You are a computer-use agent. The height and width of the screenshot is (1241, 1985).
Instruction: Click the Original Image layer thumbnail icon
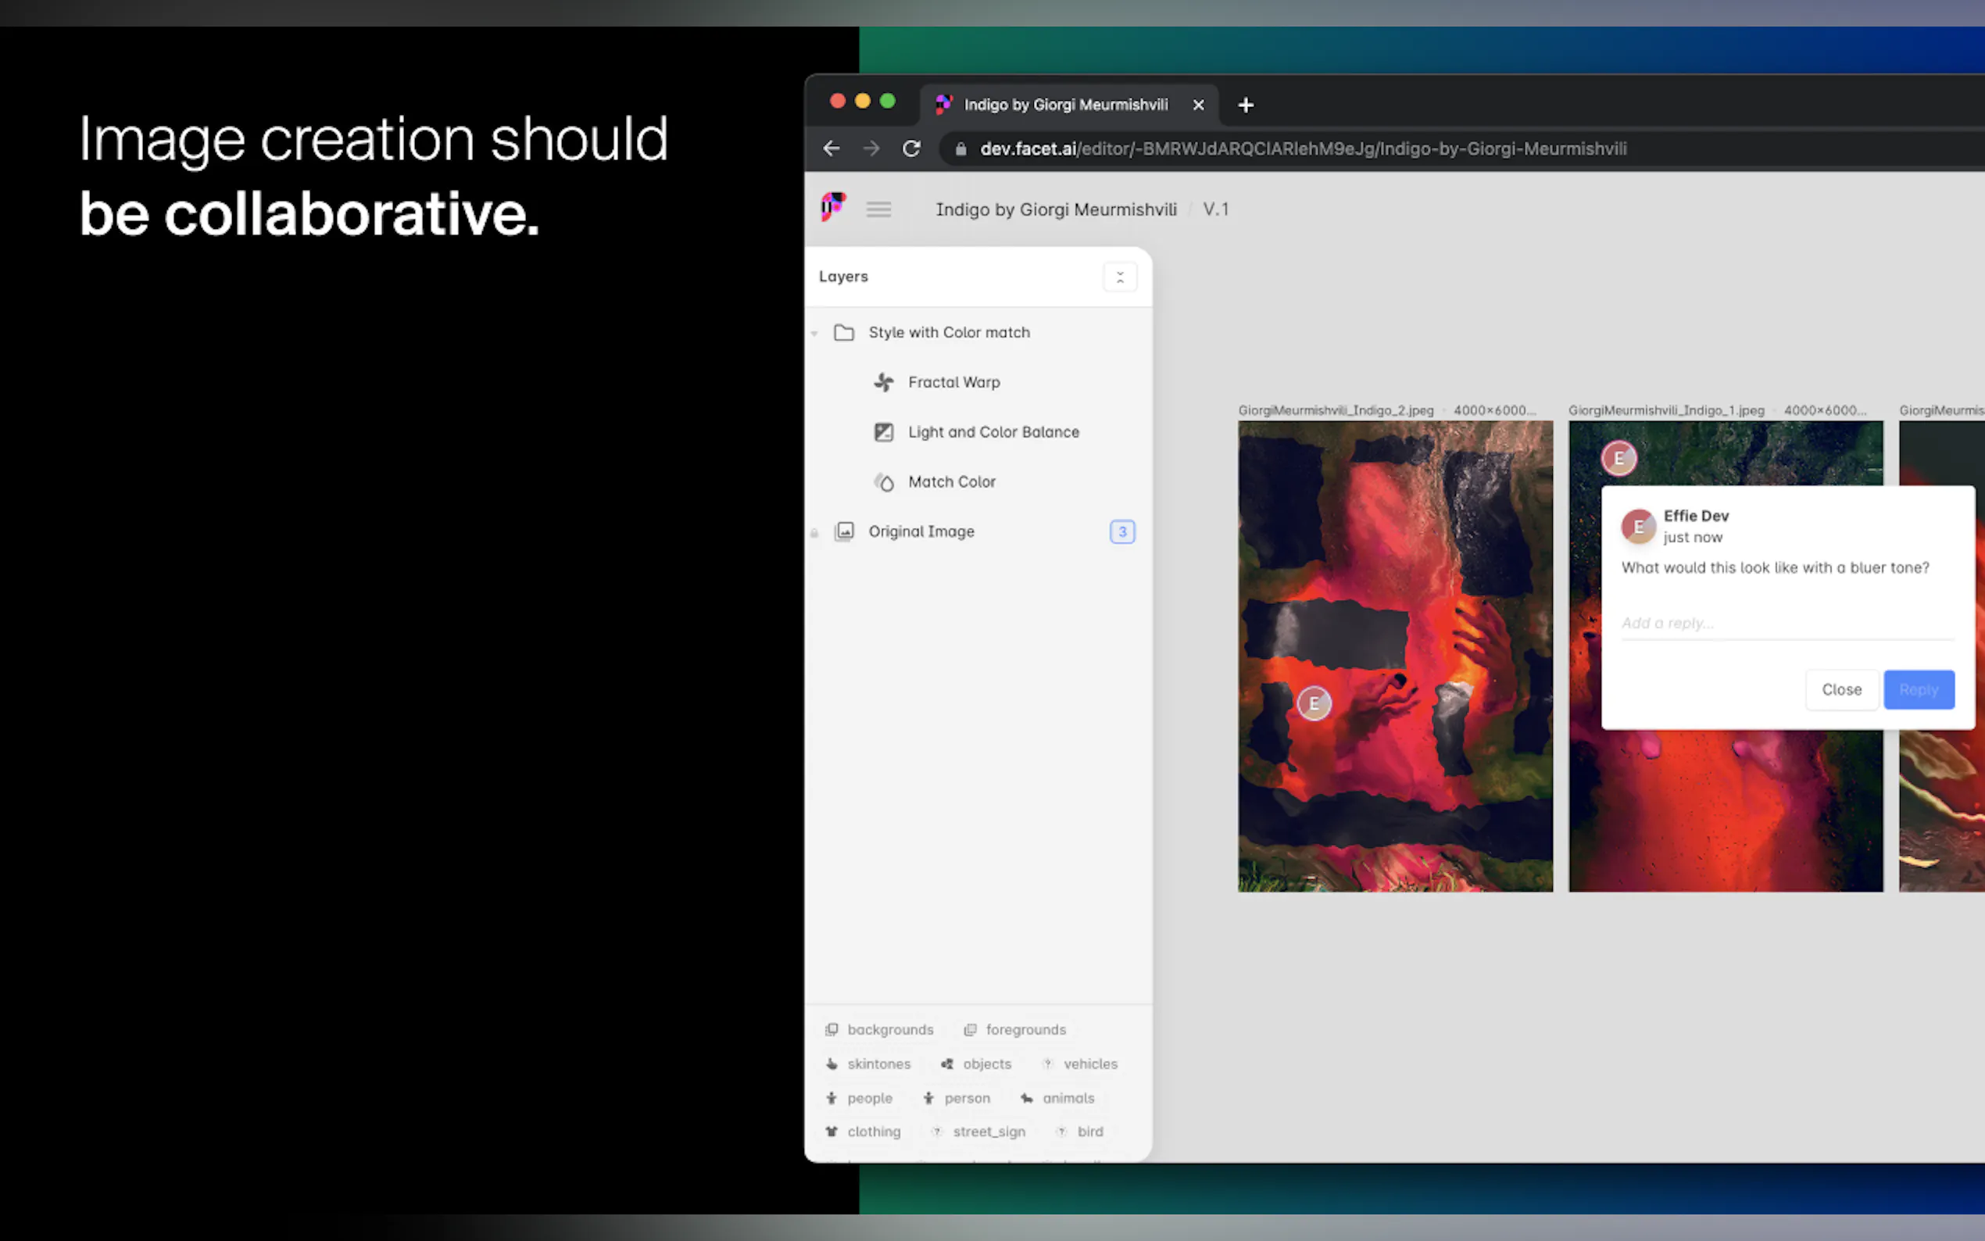click(844, 531)
